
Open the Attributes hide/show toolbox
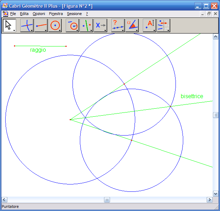pyautogui.click(x=164, y=26)
